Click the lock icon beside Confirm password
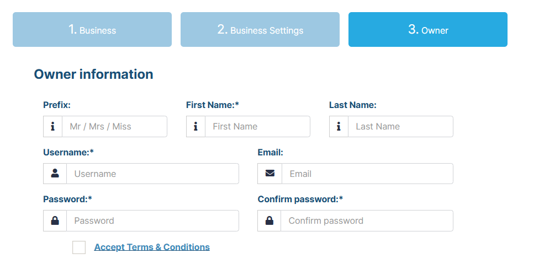This screenshot has height=275, width=539. (x=269, y=221)
